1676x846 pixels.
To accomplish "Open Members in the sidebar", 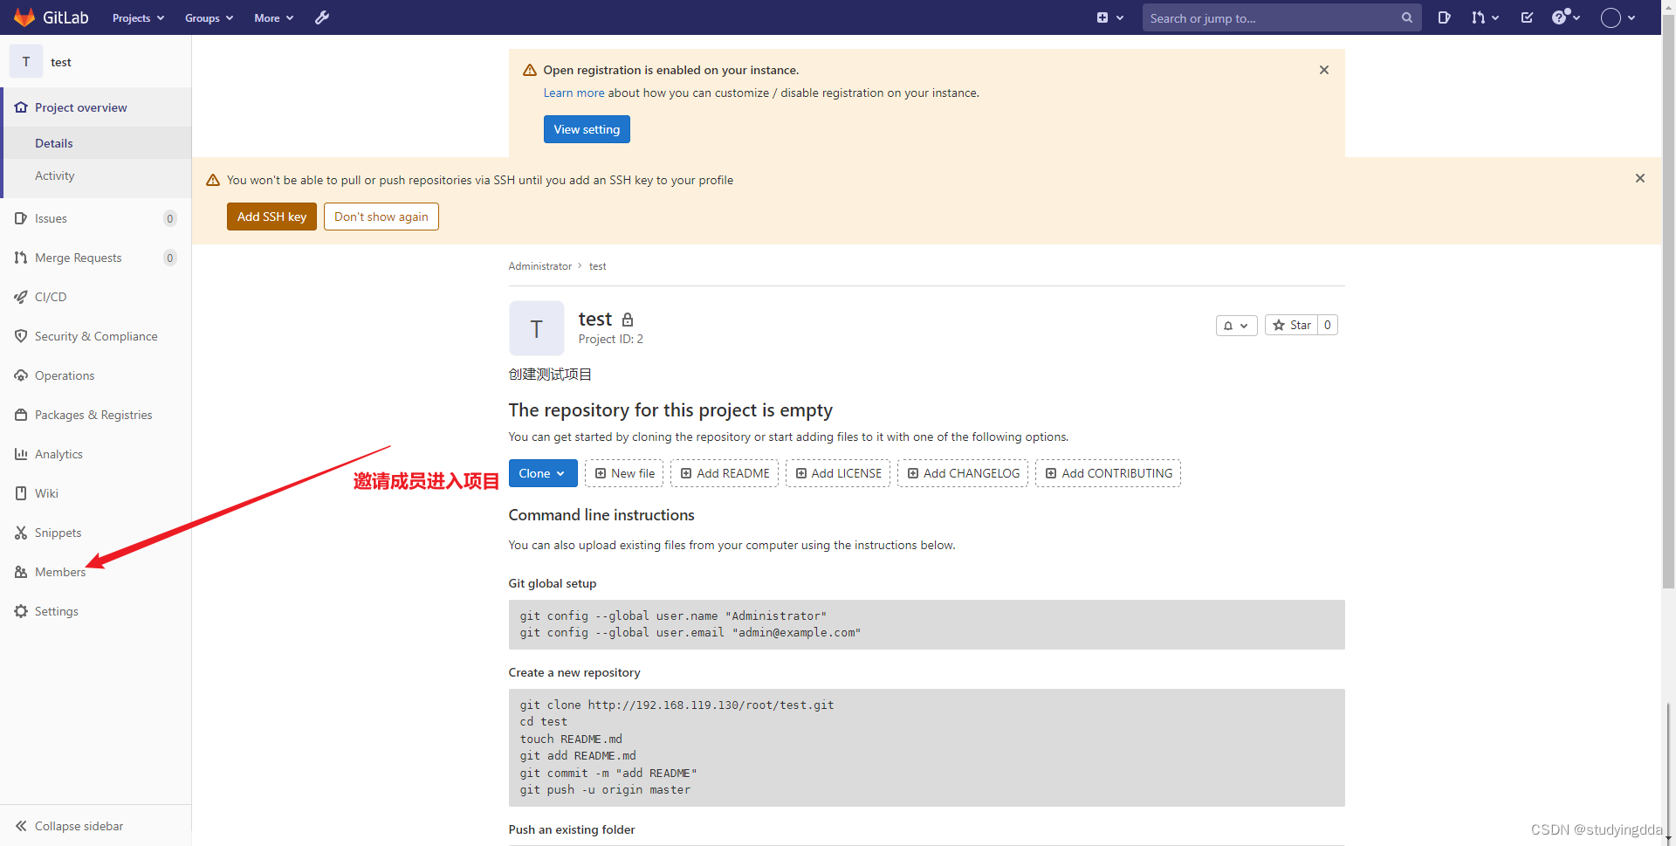I will point(59,572).
